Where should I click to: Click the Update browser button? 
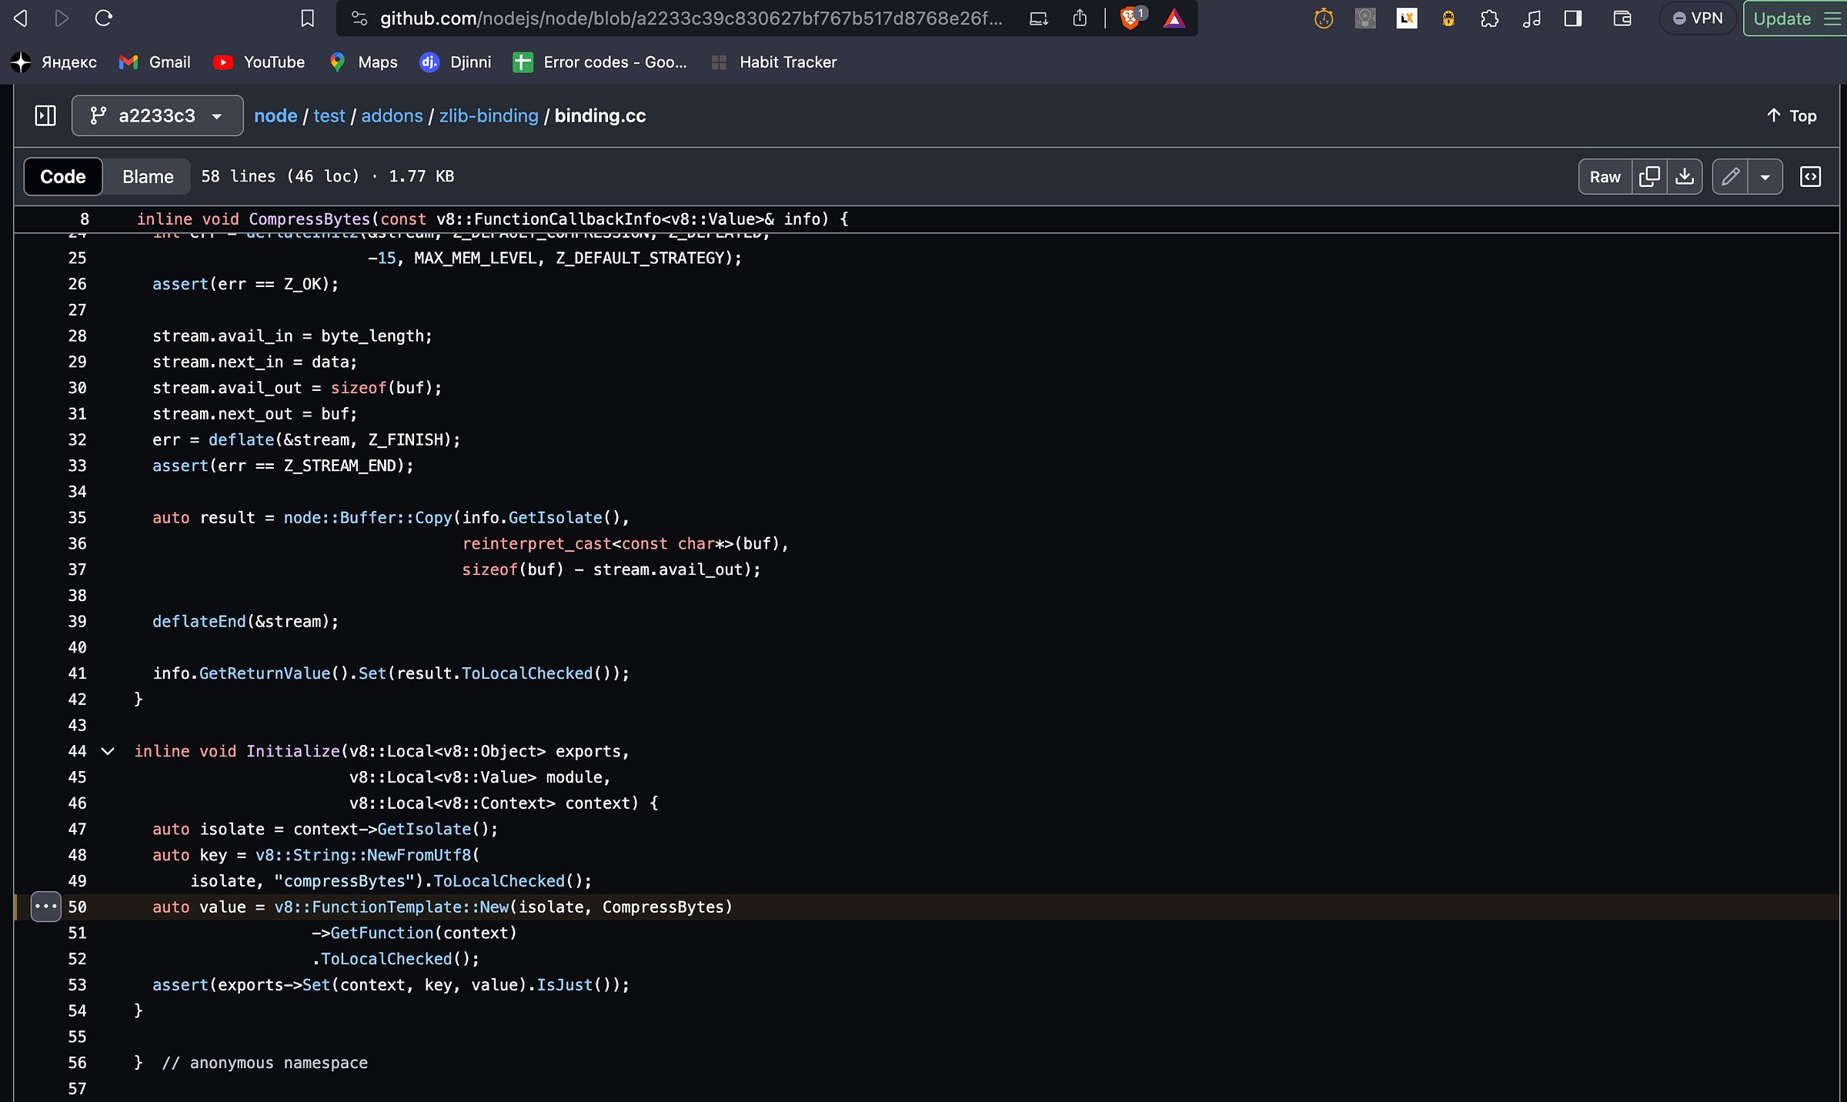coord(1795,18)
